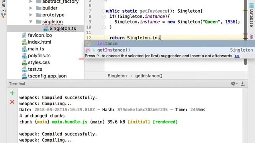Click line number 12 in gutter
Viewport: 255px width, 143px height.
(x=88, y=38)
